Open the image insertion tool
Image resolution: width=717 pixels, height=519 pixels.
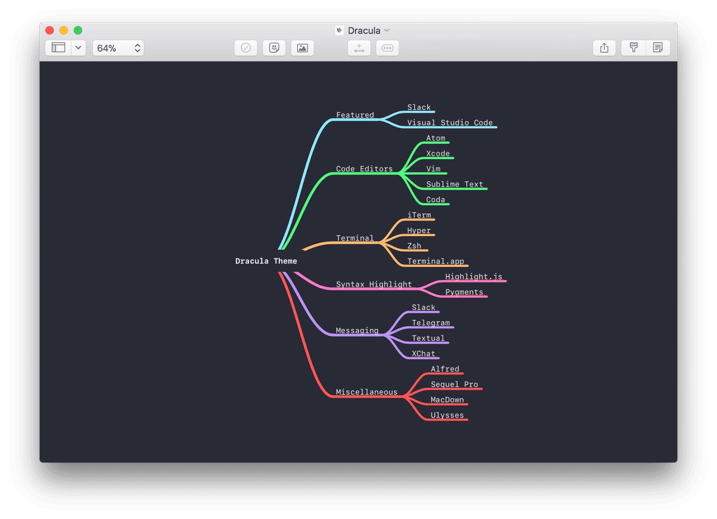302,48
